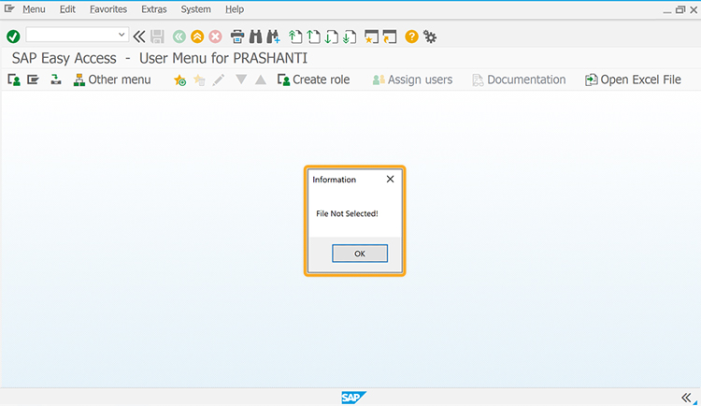Click inside the transaction command field
The height and width of the screenshot is (406, 701).
coord(72,35)
